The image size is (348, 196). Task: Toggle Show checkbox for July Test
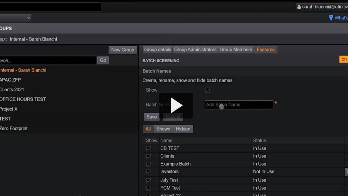(149, 180)
